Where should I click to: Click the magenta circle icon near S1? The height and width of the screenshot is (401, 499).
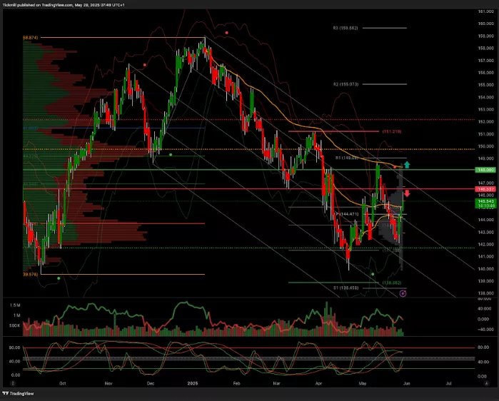(403, 293)
